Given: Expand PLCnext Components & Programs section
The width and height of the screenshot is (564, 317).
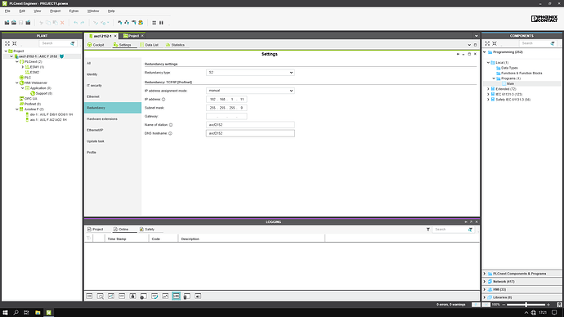Looking at the screenshot, I should [x=485, y=274].
